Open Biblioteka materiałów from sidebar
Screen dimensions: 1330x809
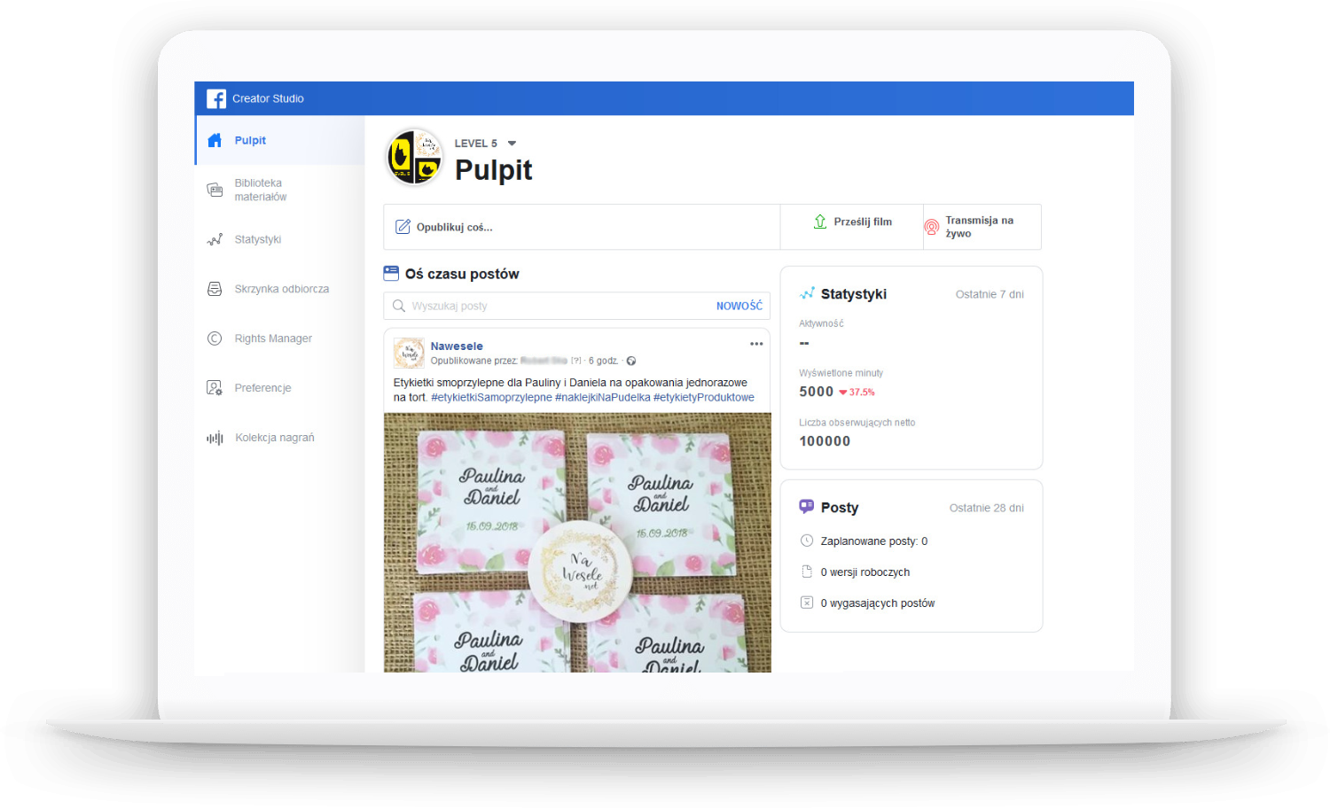pos(260,190)
